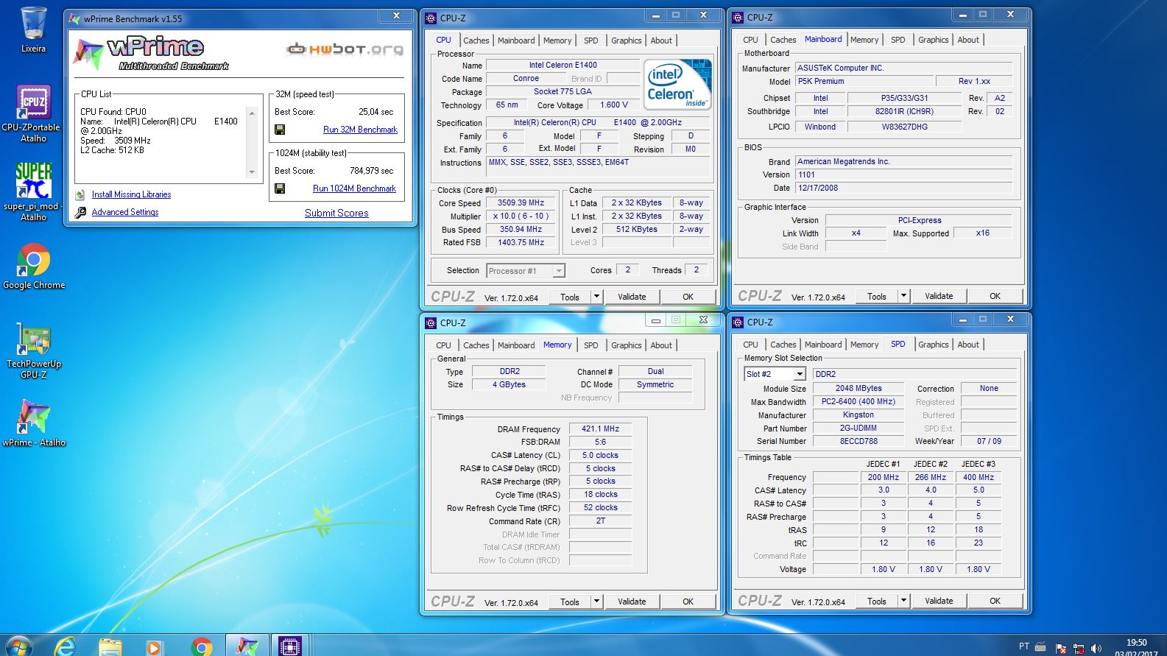Click OK in the Mainboard window
1167x656 pixels.
pyautogui.click(x=995, y=296)
